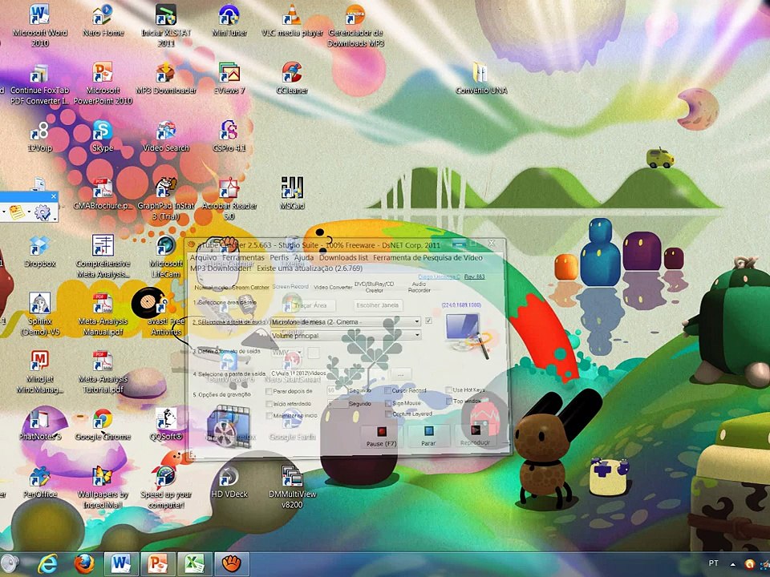Open Meta-Analysis Tutorial.pdf on desktop

[103, 372]
